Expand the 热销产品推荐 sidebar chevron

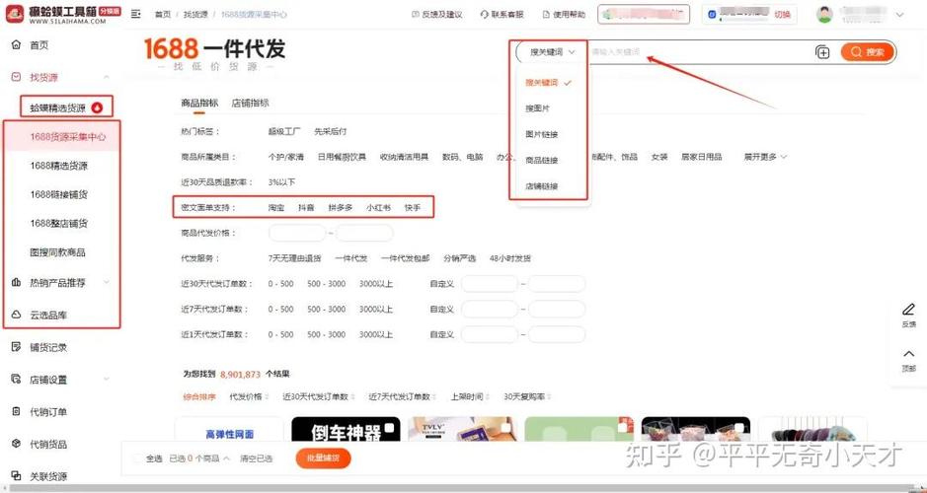point(107,282)
